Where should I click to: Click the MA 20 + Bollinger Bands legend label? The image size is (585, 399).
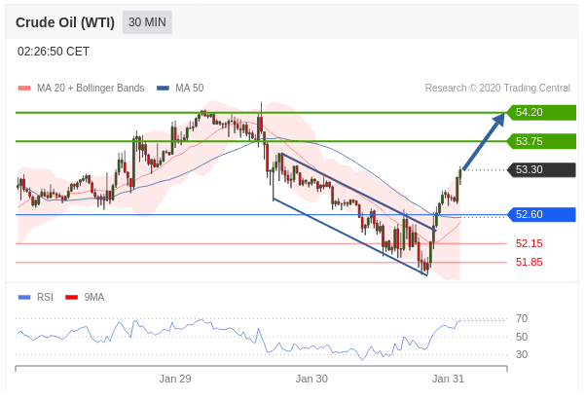click(91, 88)
